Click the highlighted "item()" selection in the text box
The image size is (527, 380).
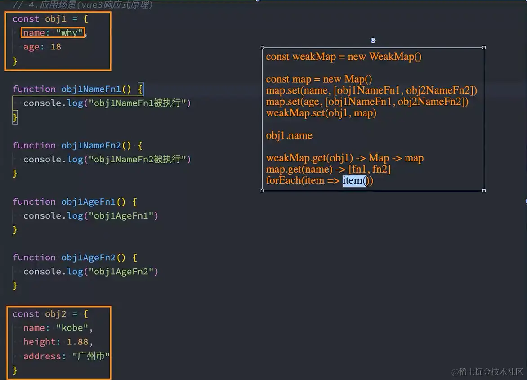(x=354, y=181)
